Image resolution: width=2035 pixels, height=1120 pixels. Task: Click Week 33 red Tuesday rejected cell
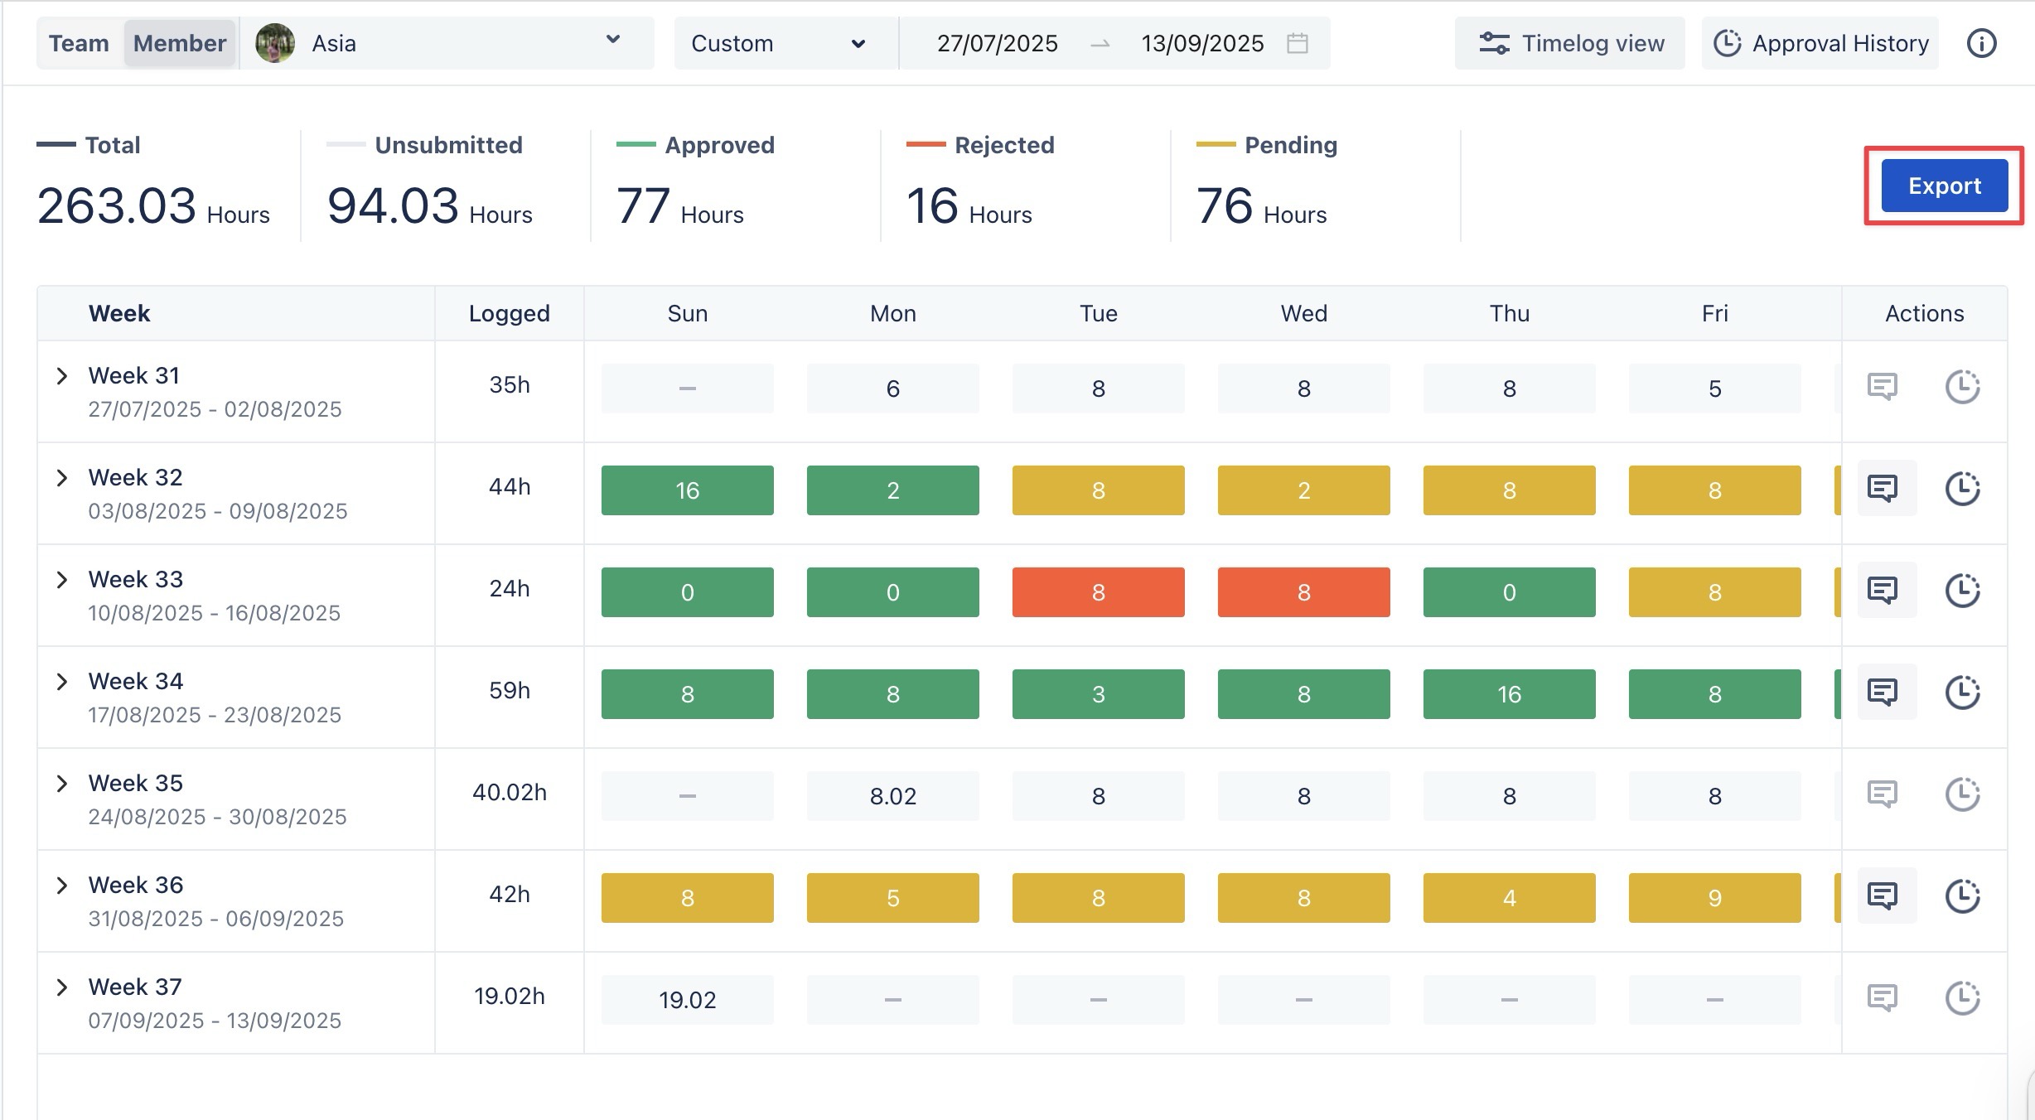(x=1098, y=592)
